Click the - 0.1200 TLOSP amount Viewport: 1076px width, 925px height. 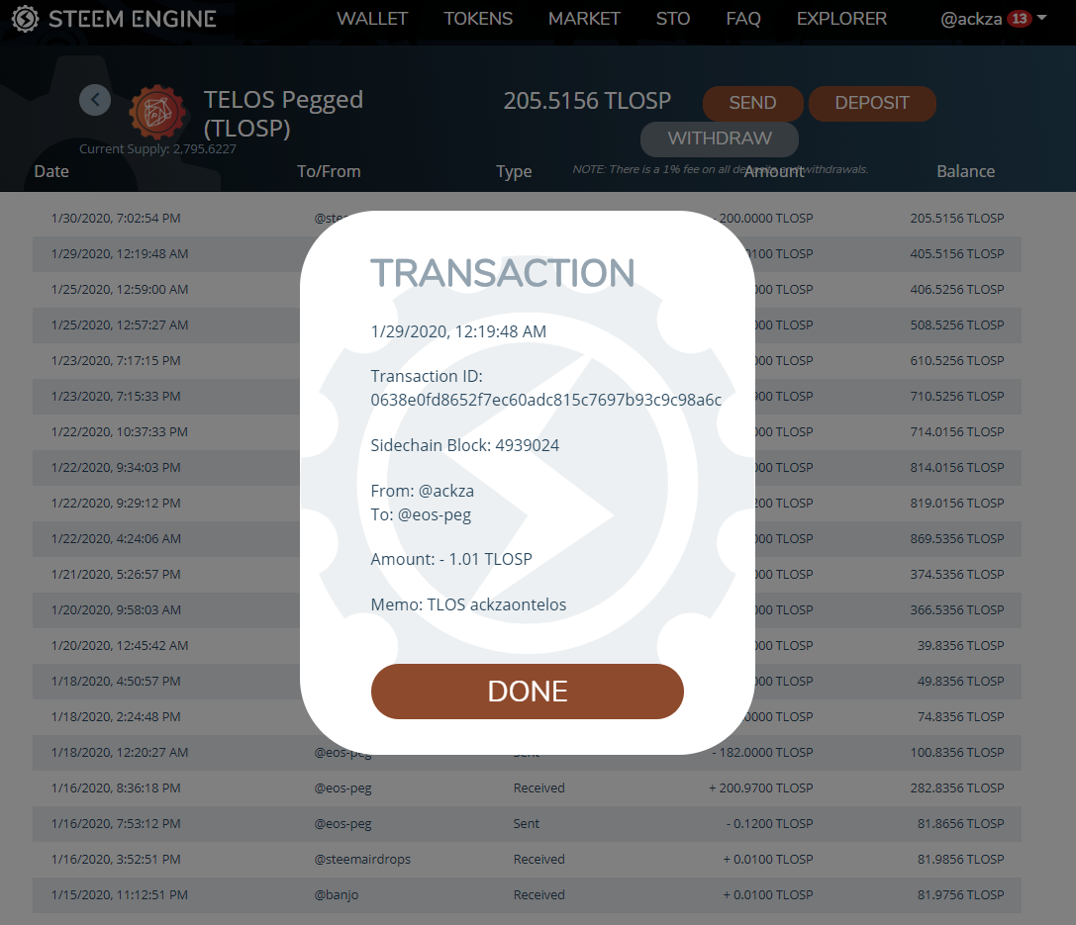click(769, 823)
